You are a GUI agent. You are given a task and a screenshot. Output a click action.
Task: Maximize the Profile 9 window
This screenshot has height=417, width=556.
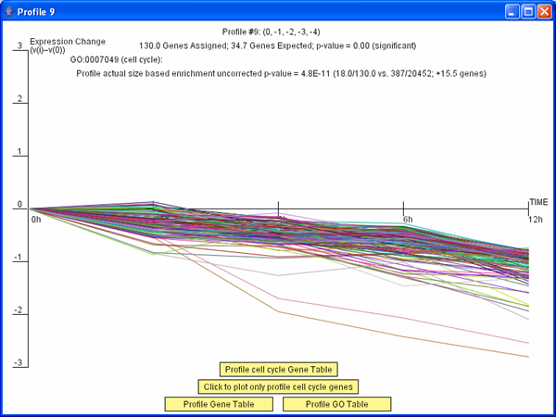(528, 11)
